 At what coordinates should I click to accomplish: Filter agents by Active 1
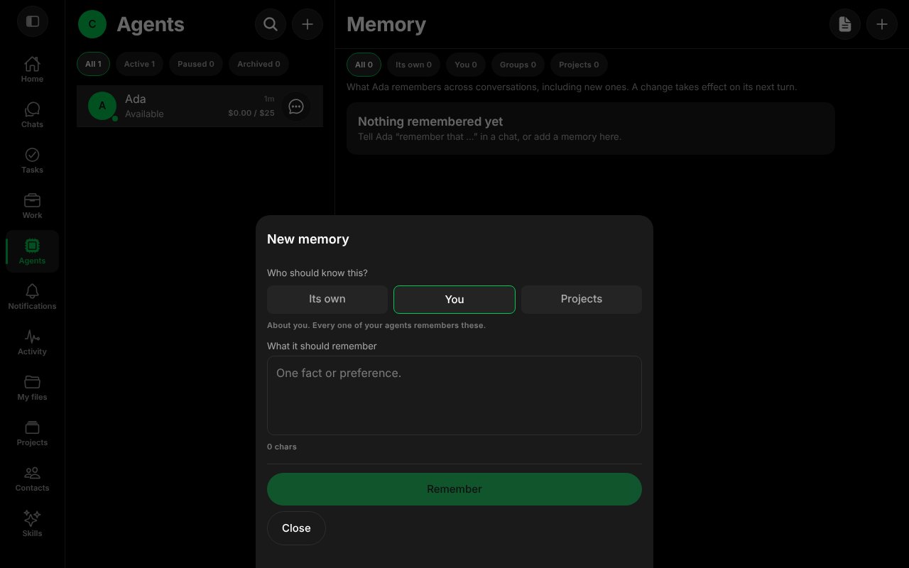point(139,64)
